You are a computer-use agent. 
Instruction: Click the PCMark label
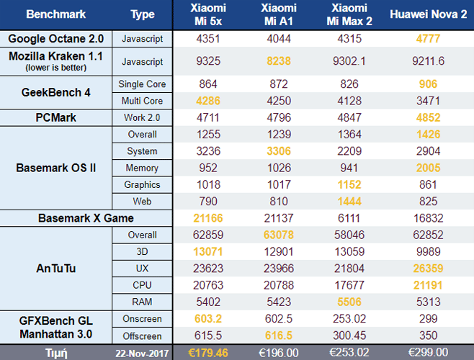[x=56, y=117]
